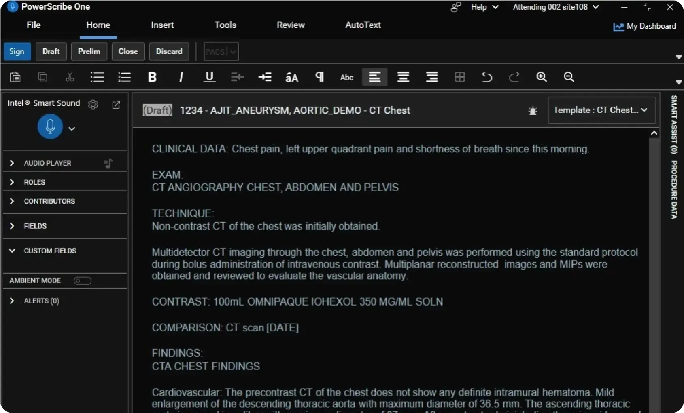
Task: Open the File menu
Action: (x=34, y=25)
